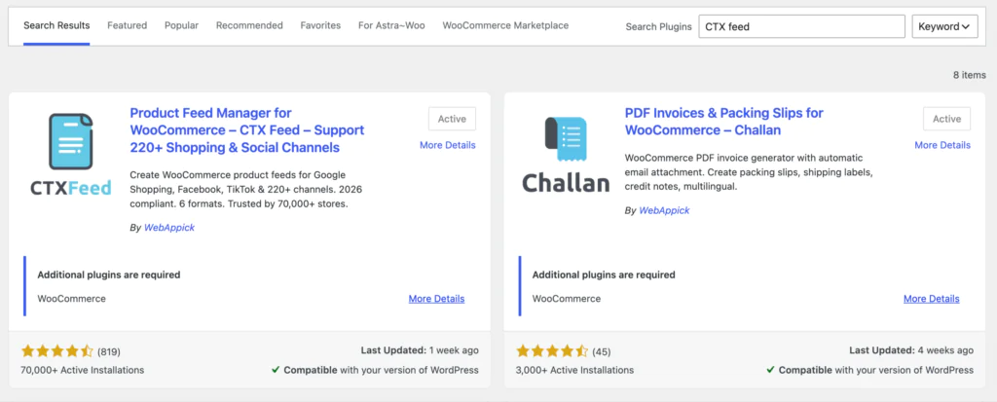Click 3,000+ Active Installations text
This screenshot has height=402, width=997.
click(574, 370)
